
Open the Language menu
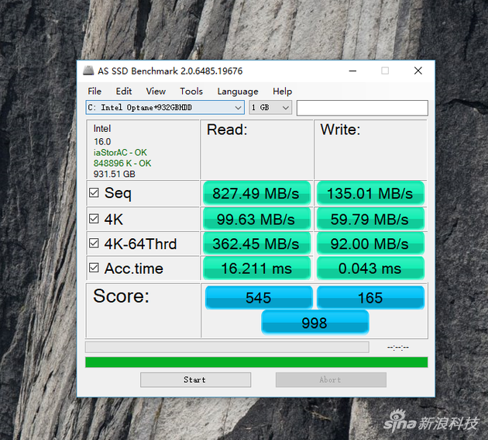click(238, 92)
